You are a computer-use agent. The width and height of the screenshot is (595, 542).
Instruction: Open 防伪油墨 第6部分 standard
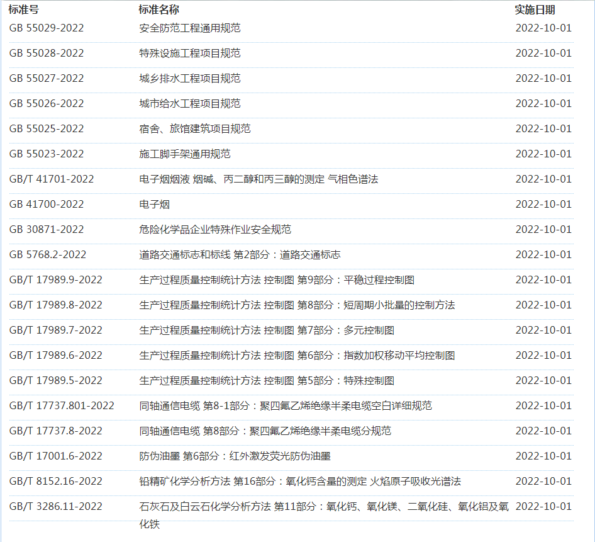pos(235,456)
